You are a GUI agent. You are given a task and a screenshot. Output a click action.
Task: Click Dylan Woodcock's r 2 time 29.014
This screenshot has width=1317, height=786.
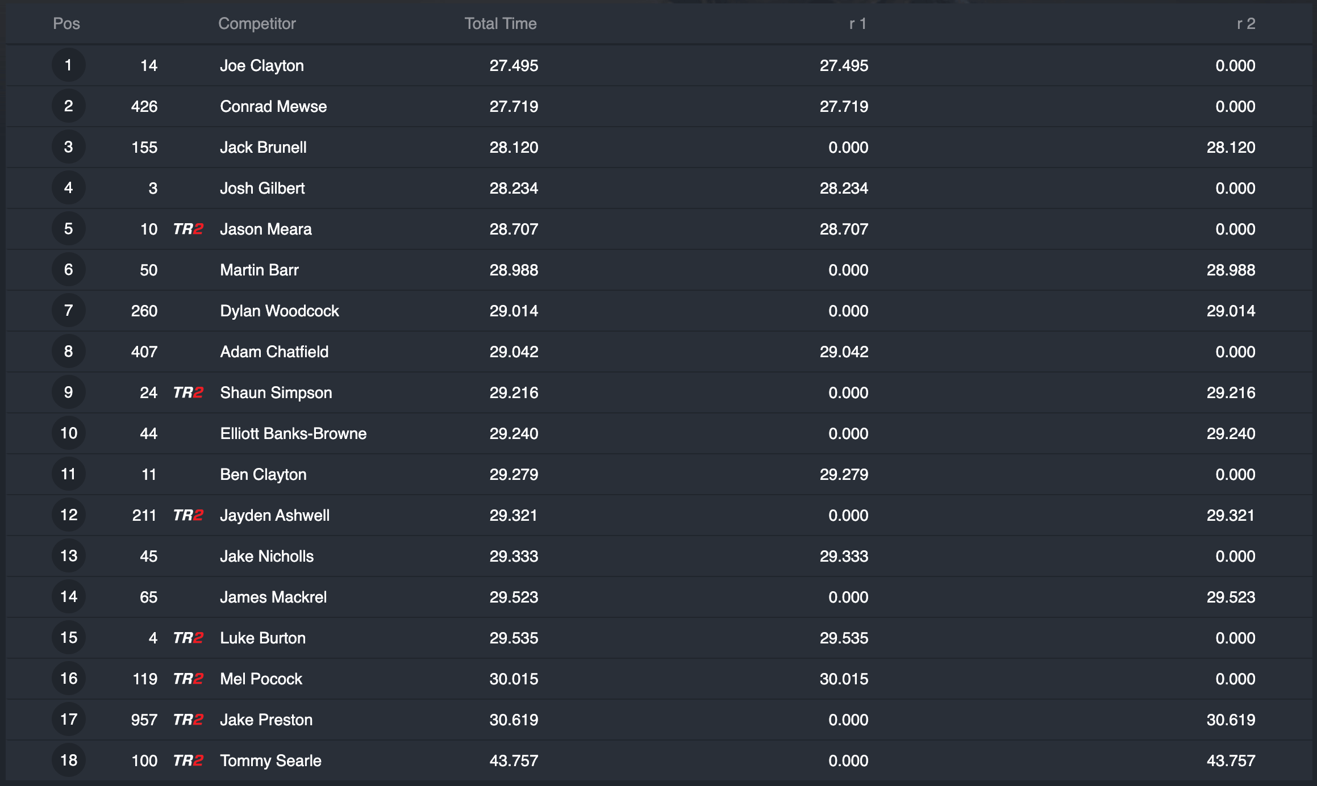pyautogui.click(x=1231, y=311)
